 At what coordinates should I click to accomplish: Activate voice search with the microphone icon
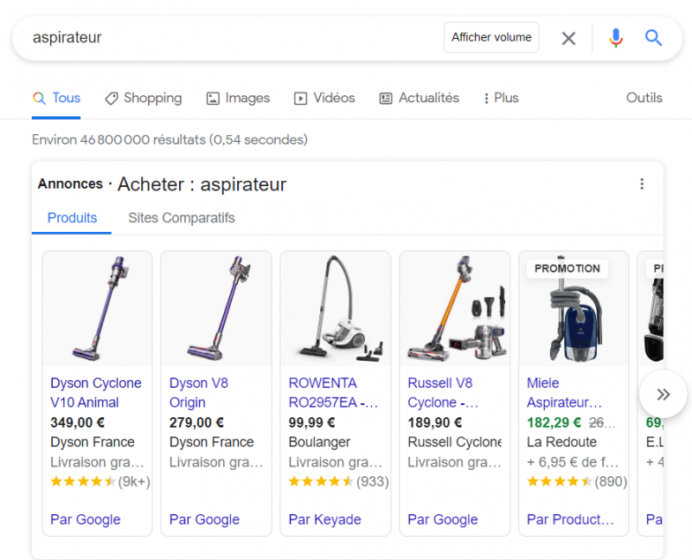615,37
